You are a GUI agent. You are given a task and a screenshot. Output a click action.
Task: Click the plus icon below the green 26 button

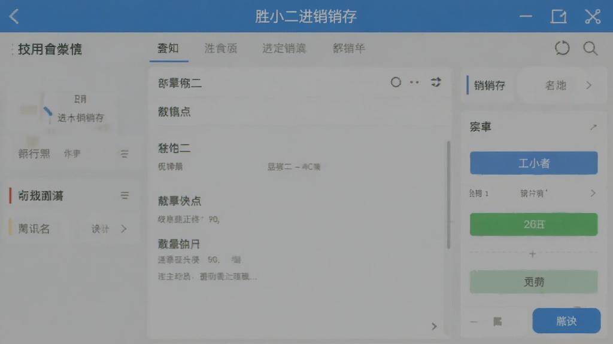[532, 254]
